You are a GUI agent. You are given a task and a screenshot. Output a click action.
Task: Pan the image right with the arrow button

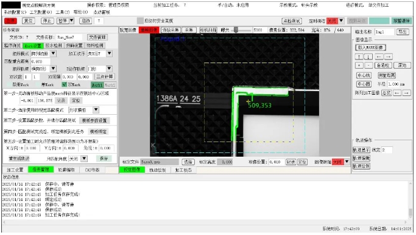click(x=388, y=56)
